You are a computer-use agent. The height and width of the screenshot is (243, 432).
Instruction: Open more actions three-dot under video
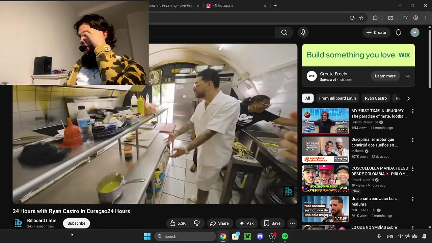click(292, 223)
